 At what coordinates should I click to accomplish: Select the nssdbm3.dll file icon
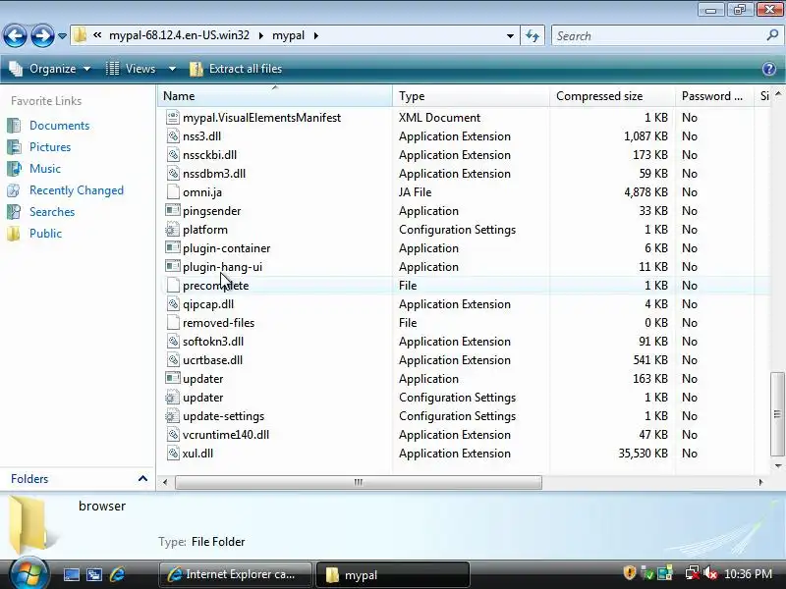point(173,174)
